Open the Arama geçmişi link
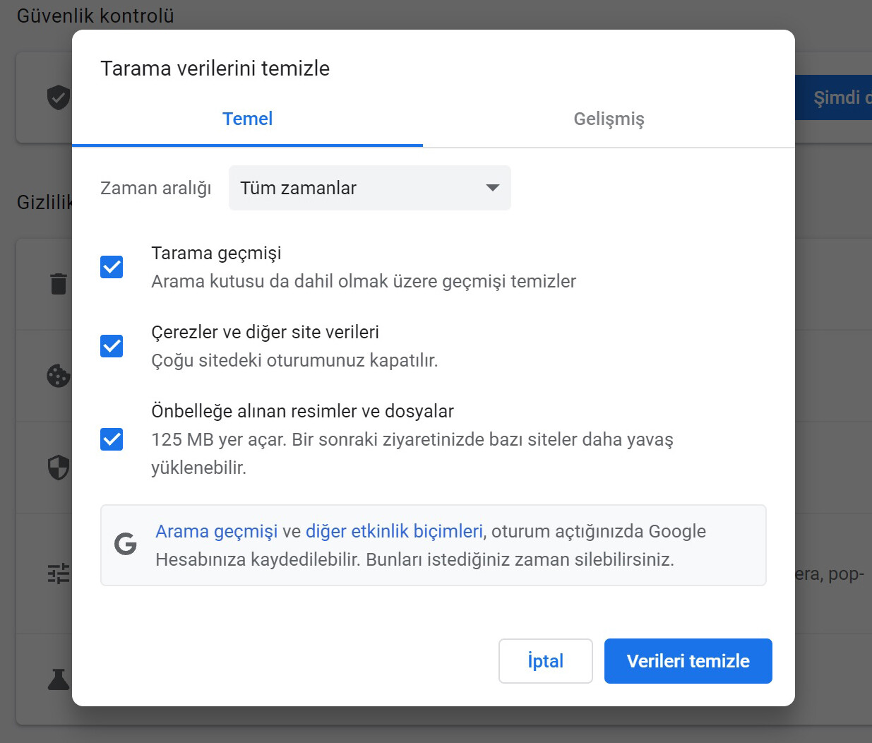The width and height of the screenshot is (872, 743). (x=216, y=531)
